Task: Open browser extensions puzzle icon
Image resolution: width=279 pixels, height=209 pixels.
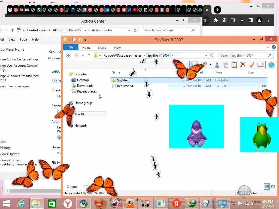Action: (216, 20)
